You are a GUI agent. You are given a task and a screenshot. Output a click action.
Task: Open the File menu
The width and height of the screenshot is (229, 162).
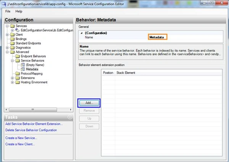[8, 11]
